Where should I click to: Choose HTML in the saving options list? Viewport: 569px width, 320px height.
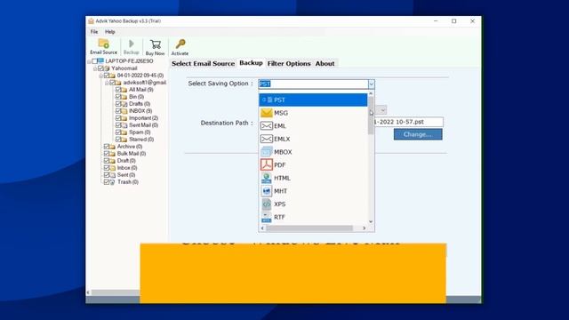[x=313, y=178]
